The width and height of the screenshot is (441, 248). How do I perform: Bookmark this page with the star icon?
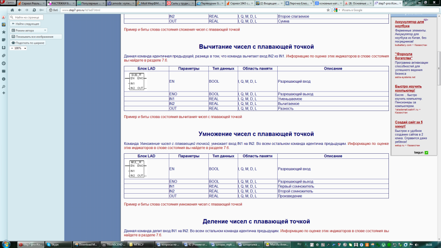(x=328, y=10)
